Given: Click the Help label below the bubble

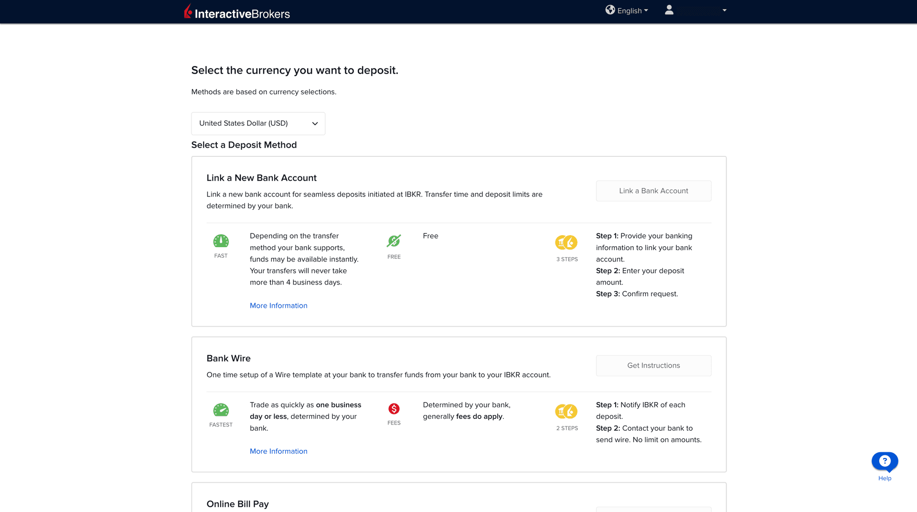Looking at the screenshot, I should [x=885, y=479].
